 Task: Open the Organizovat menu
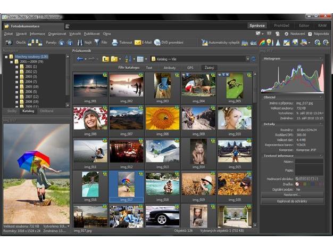coord(57,34)
